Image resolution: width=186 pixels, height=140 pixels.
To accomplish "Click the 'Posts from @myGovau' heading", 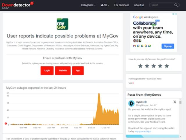I will 144,95.
